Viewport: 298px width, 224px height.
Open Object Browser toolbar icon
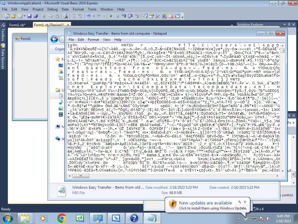point(145,16)
